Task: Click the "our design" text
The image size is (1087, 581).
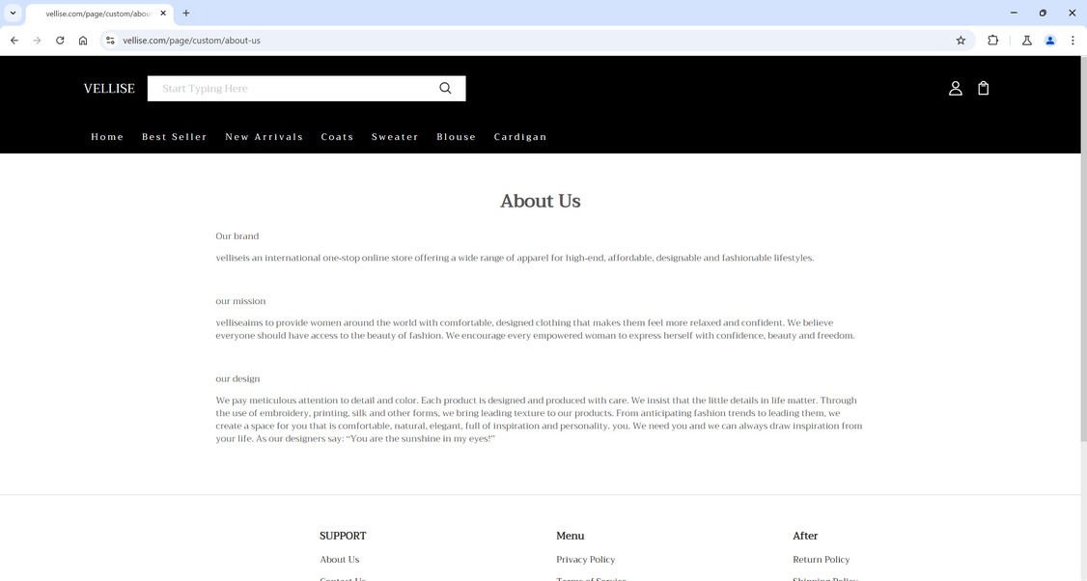Action: 237,378
